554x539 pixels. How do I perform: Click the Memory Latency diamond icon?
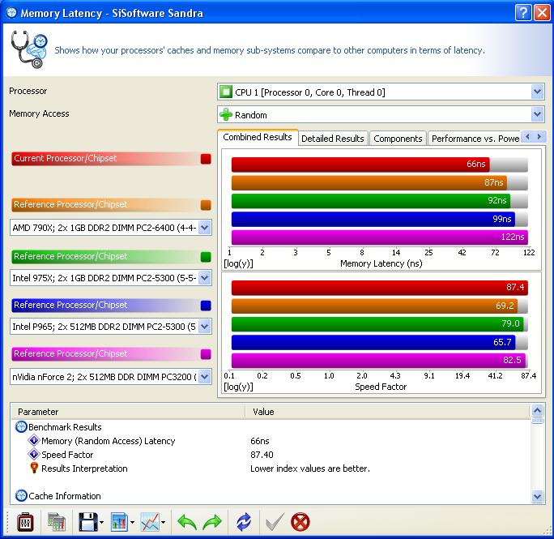click(x=34, y=441)
